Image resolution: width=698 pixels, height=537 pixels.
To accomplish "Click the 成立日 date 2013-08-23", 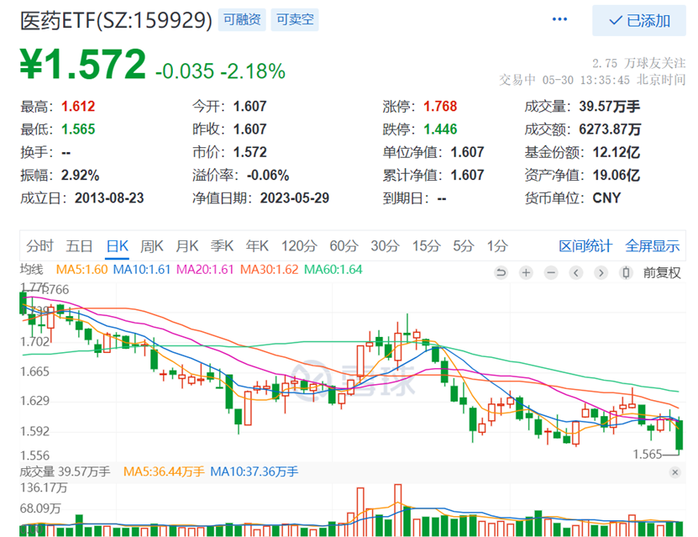I will (x=109, y=198).
